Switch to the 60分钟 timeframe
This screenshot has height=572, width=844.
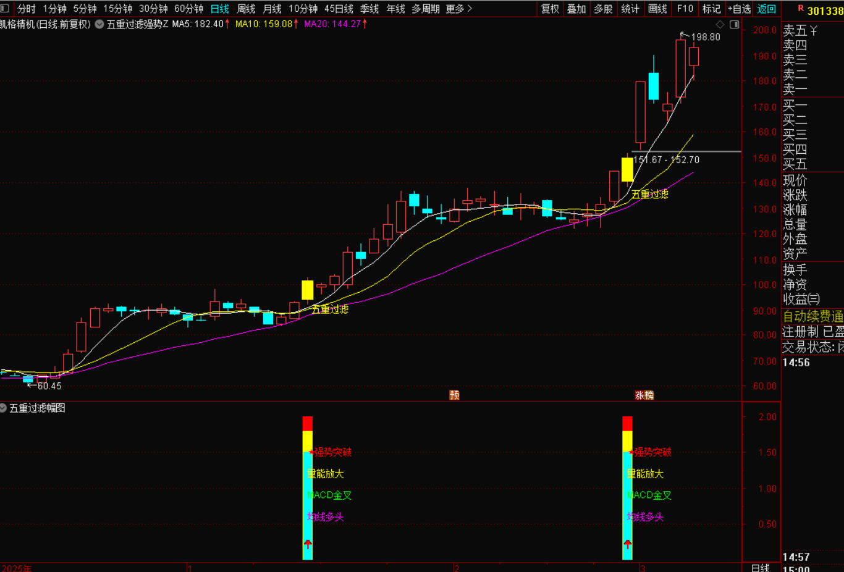[188, 9]
